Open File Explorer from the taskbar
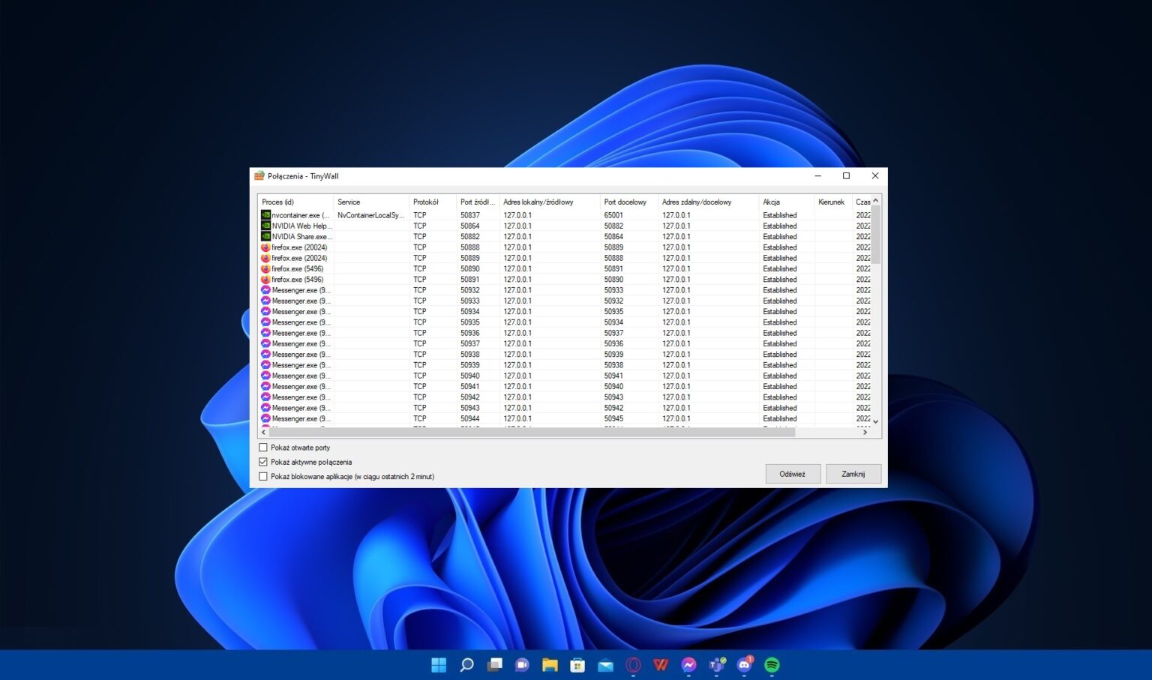 (550, 665)
